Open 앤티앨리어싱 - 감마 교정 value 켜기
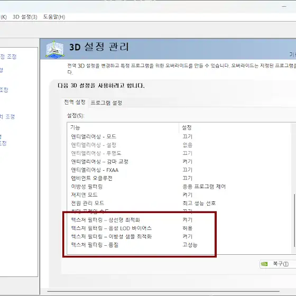This screenshot has width=296, height=296. (187, 162)
